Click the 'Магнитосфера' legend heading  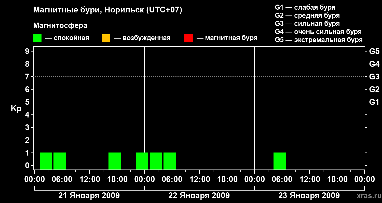point(60,26)
